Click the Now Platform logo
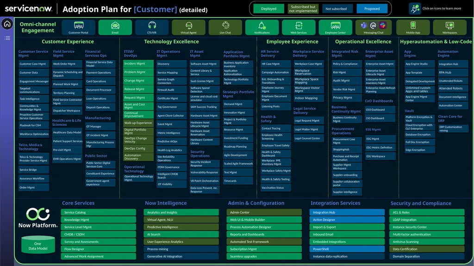Screen dimensions: 474x266 38,217
